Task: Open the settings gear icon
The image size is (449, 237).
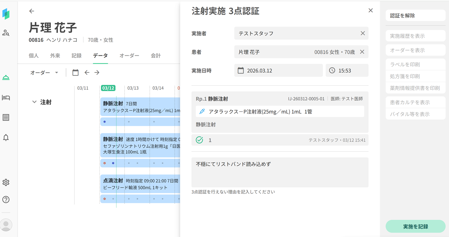Action: (6, 182)
